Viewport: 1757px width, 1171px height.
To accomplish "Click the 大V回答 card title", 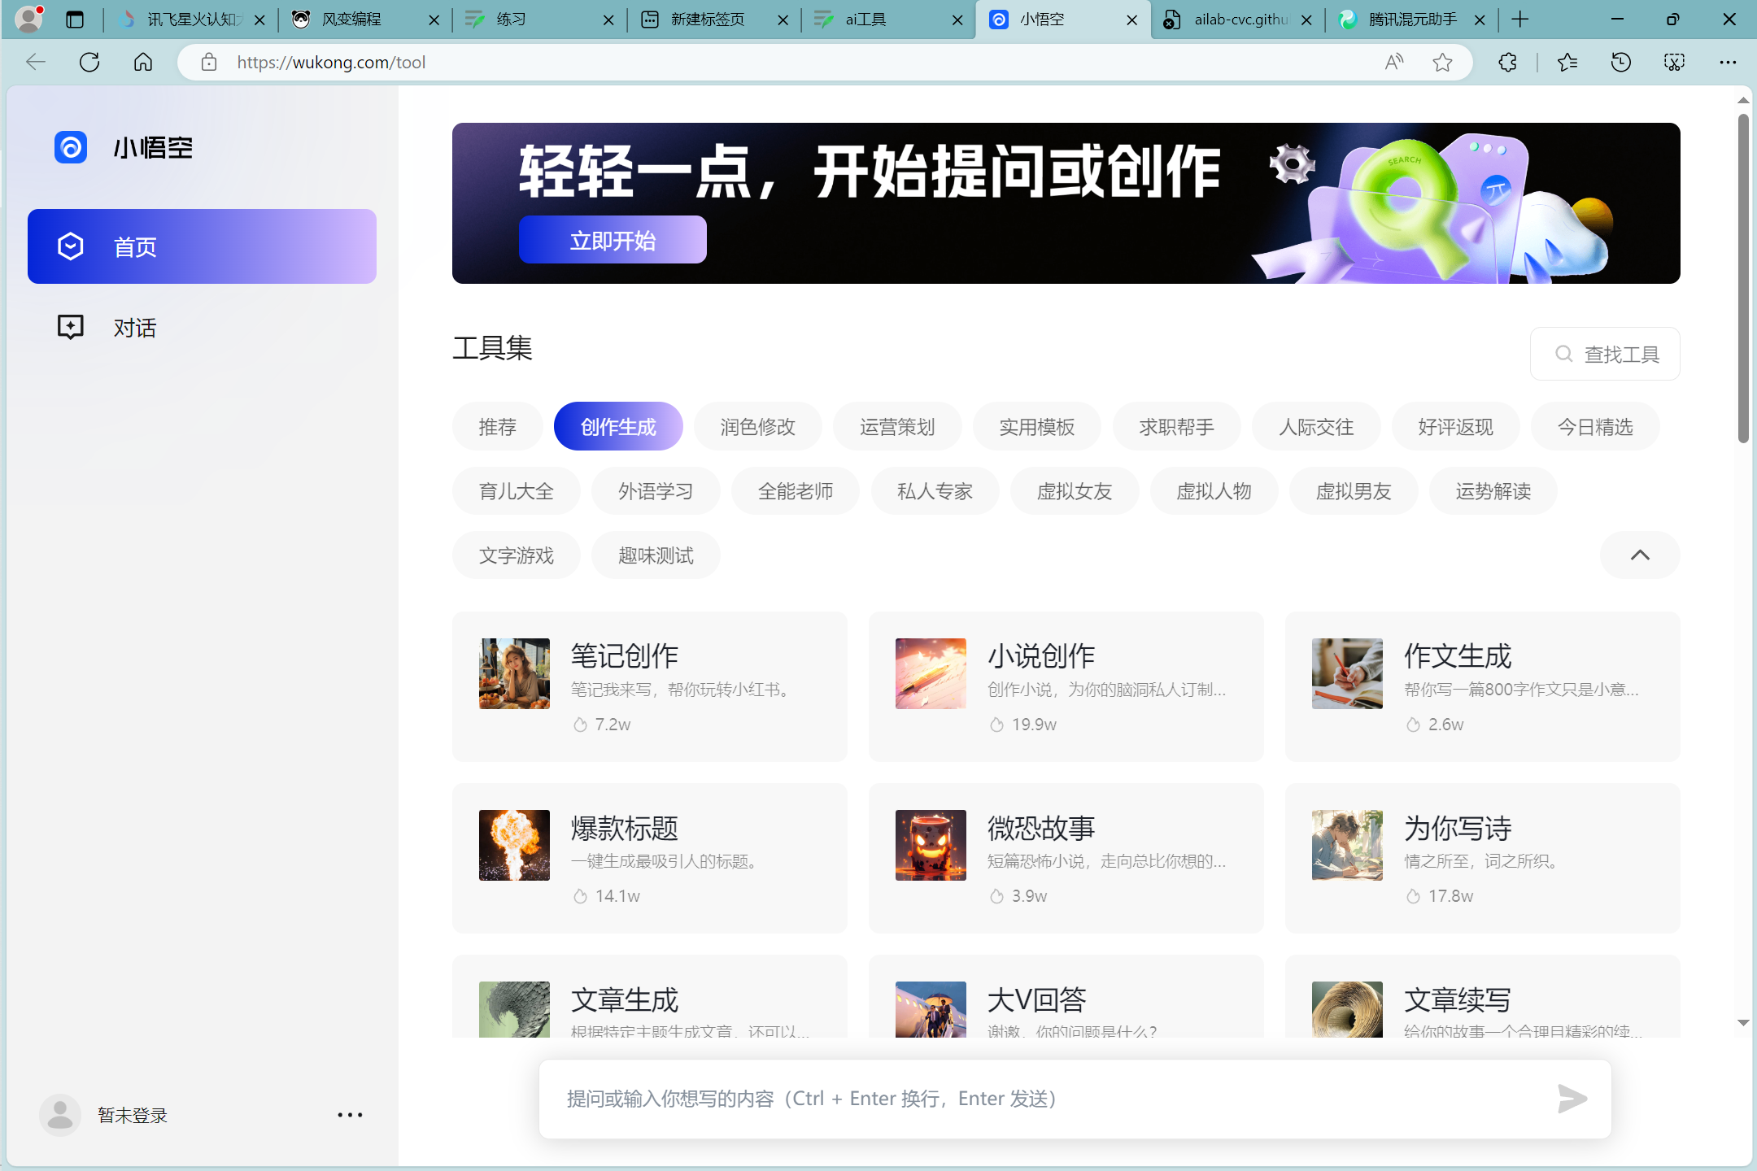I will click(1037, 999).
